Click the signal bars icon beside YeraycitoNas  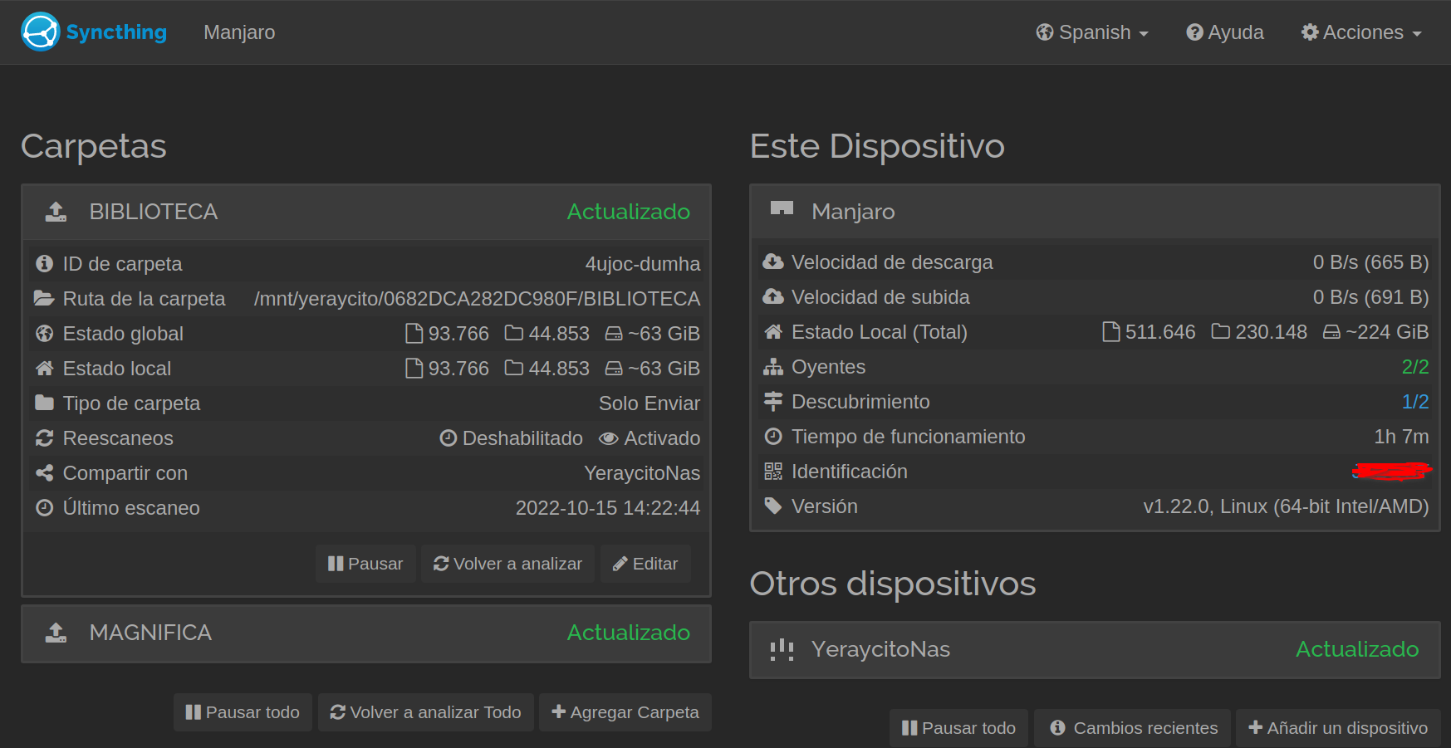pyautogui.click(x=782, y=649)
